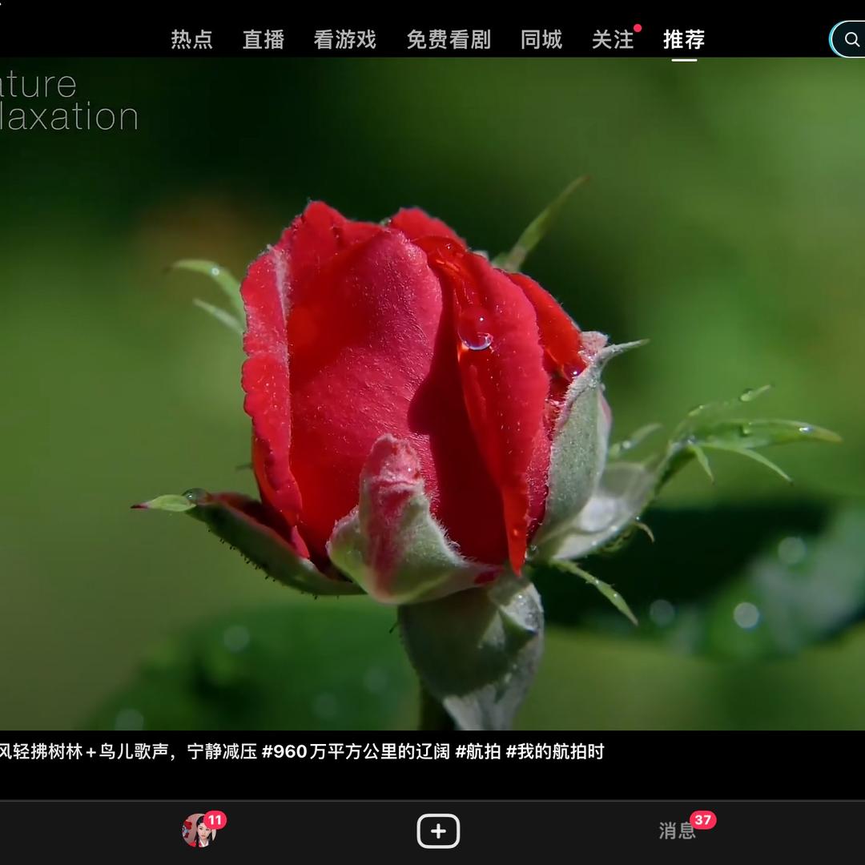Open 消息 messages in bottom bar
This screenshot has width=865, height=865.
click(x=677, y=831)
